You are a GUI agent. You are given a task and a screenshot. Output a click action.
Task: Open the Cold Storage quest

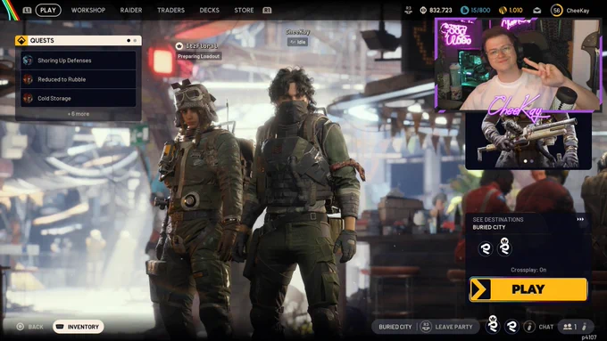79,98
